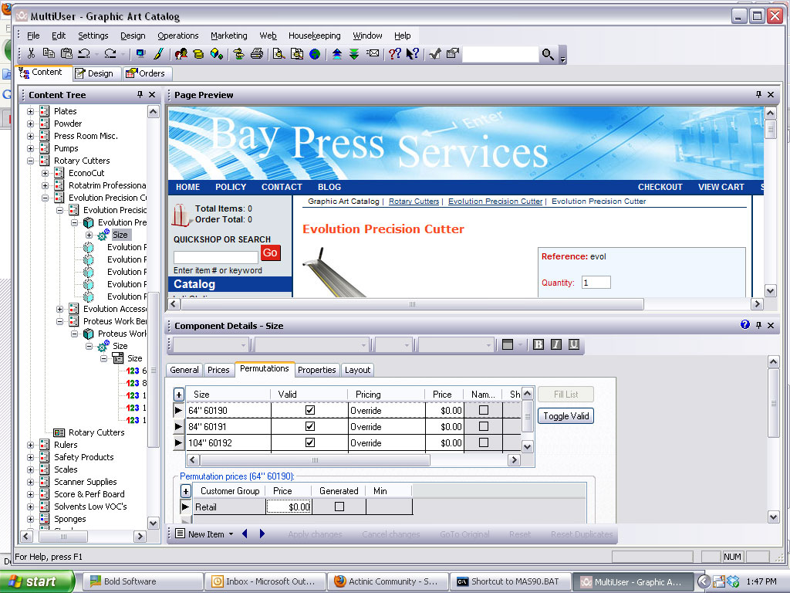Click the Cut scissors toolbar icon
790x593 pixels.
[x=31, y=54]
